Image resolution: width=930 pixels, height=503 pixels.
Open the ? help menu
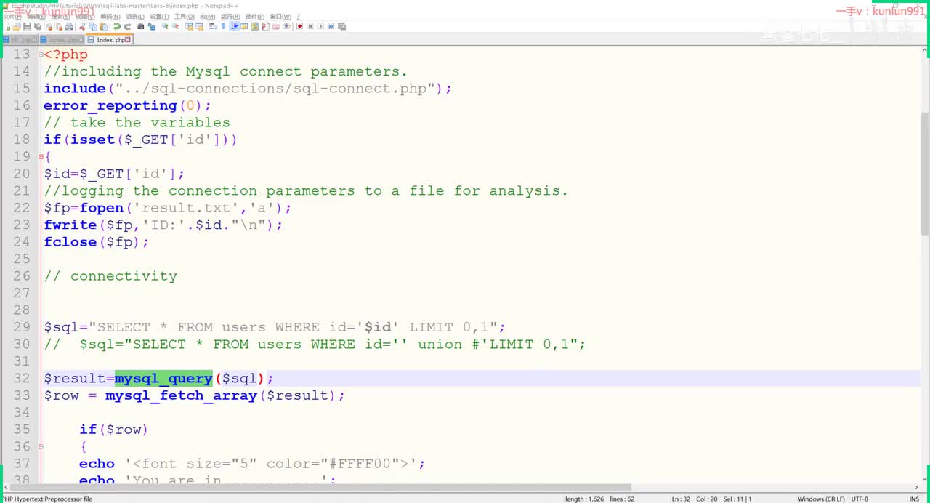point(298,17)
